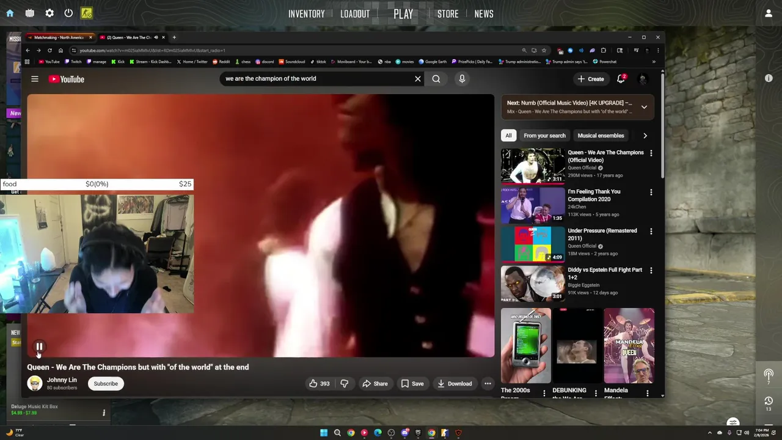Open the I'm Feeling Thank You Compilation thumbnail
Image resolution: width=782 pixels, height=440 pixels.
coord(533,205)
